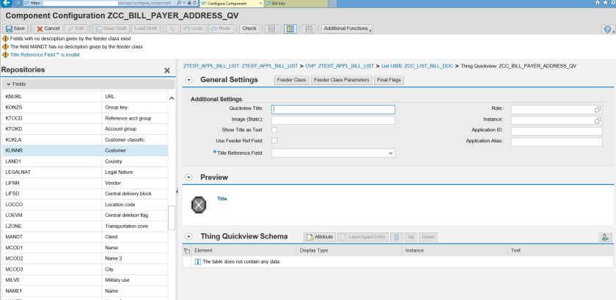Image resolution: width=616 pixels, height=300 pixels.
Task: Enable the Show Title as Text checkbox
Action: (274, 130)
